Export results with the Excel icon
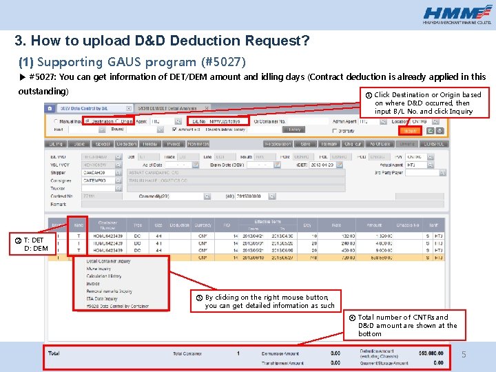Image resolution: width=496 pixels, height=372 pixels. click(430, 131)
